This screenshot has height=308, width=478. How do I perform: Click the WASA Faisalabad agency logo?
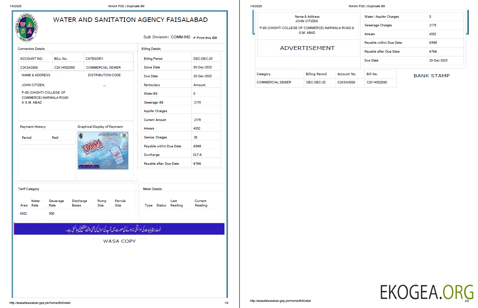pos(27,28)
